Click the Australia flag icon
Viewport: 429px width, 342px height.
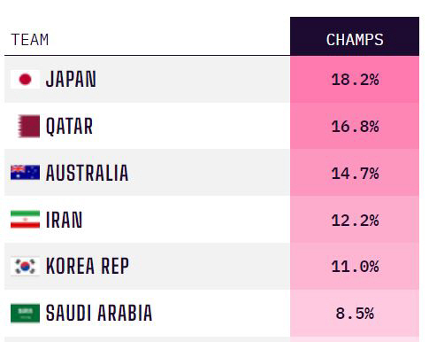click(25, 173)
